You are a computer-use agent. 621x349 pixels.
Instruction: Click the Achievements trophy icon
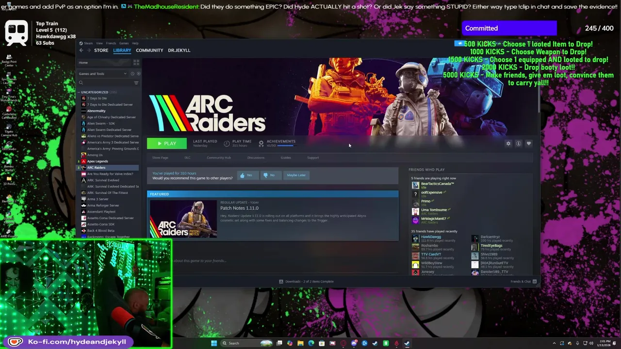(261, 143)
